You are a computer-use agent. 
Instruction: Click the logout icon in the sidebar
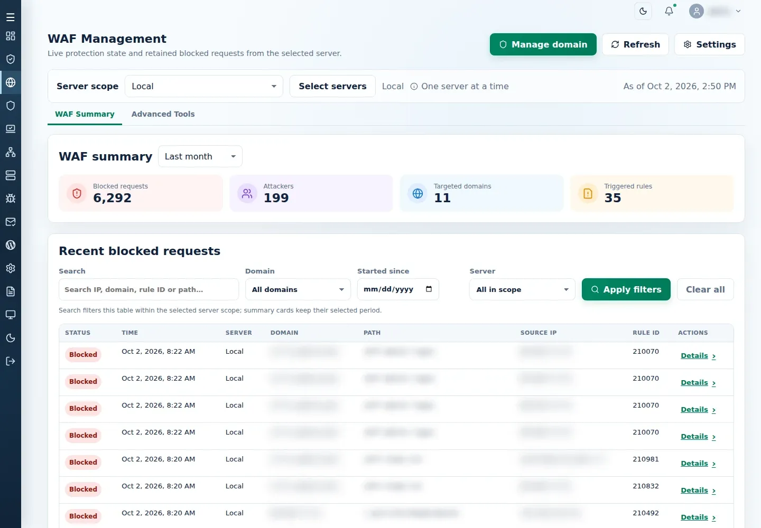(11, 361)
